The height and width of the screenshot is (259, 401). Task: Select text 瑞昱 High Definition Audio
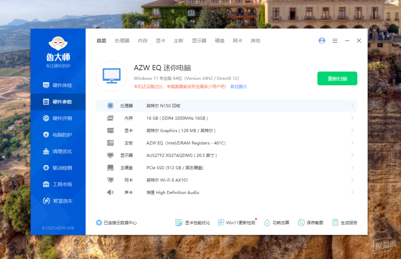pyautogui.click(x=173, y=193)
